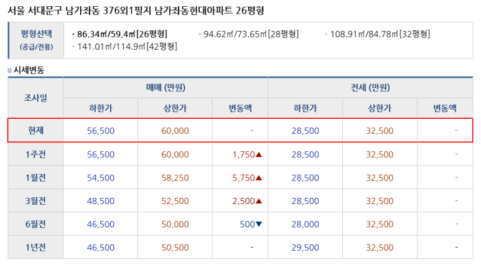Click the 1년전 row label
The width and height of the screenshot is (481, 265).
coord(35,248)
